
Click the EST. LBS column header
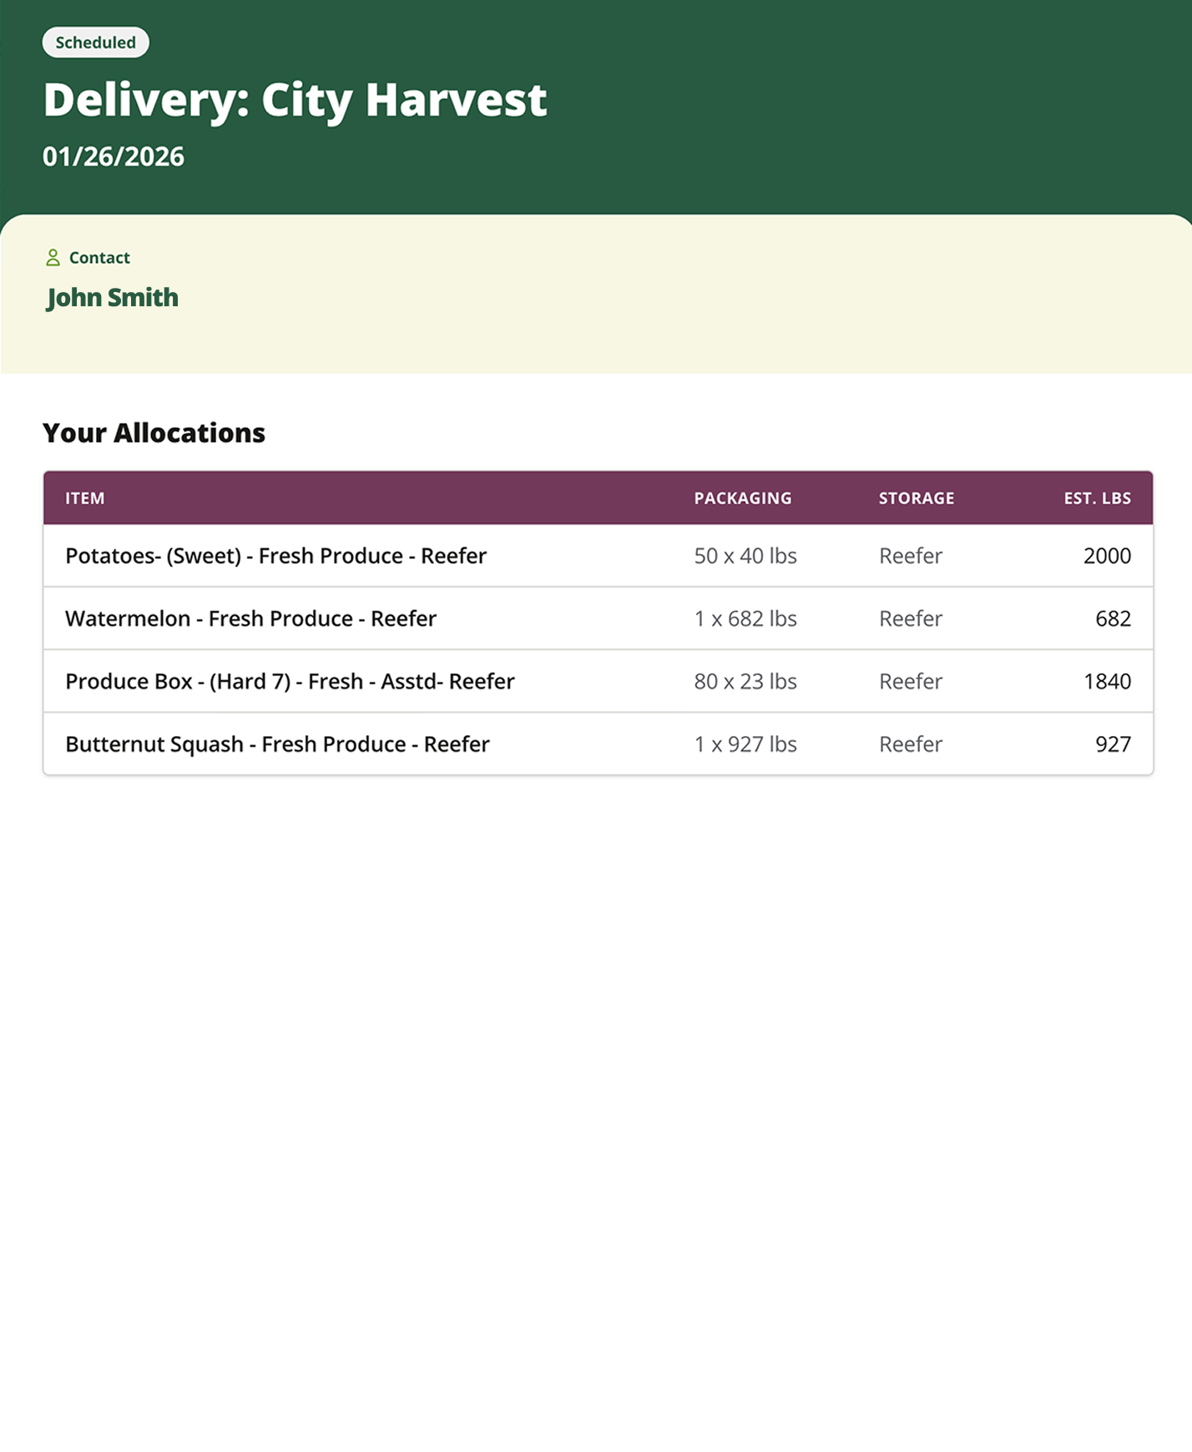(x=1097, y=498)
